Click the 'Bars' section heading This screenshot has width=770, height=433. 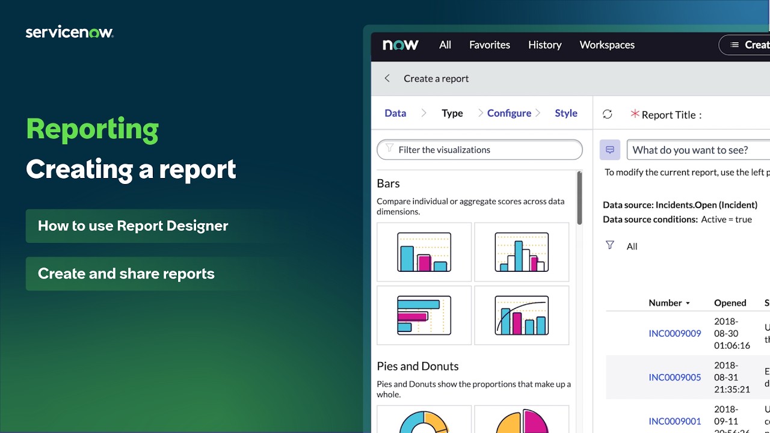pyautogui.click(x=388, y=183)
